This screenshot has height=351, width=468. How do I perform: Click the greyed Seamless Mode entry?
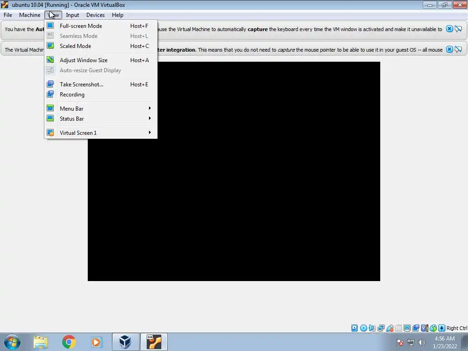[101, 36]
